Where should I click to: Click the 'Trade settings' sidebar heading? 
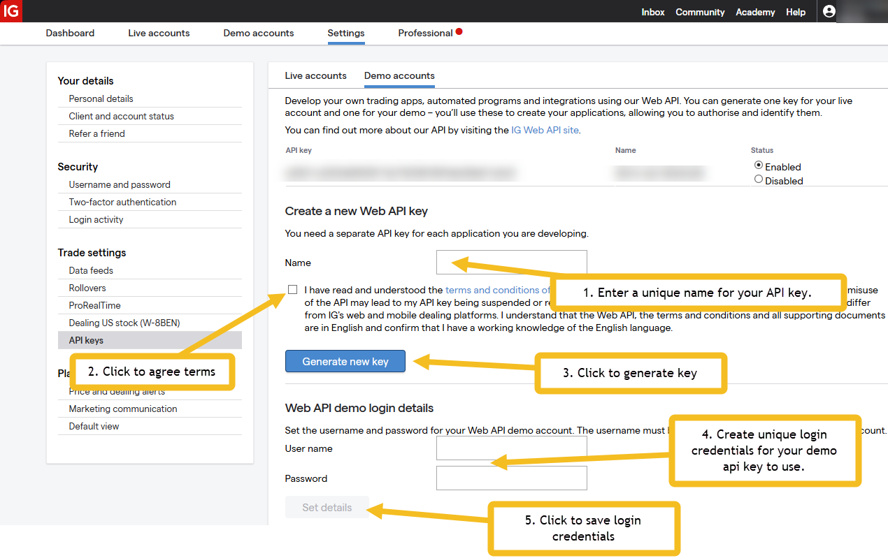tap(92, 253)
